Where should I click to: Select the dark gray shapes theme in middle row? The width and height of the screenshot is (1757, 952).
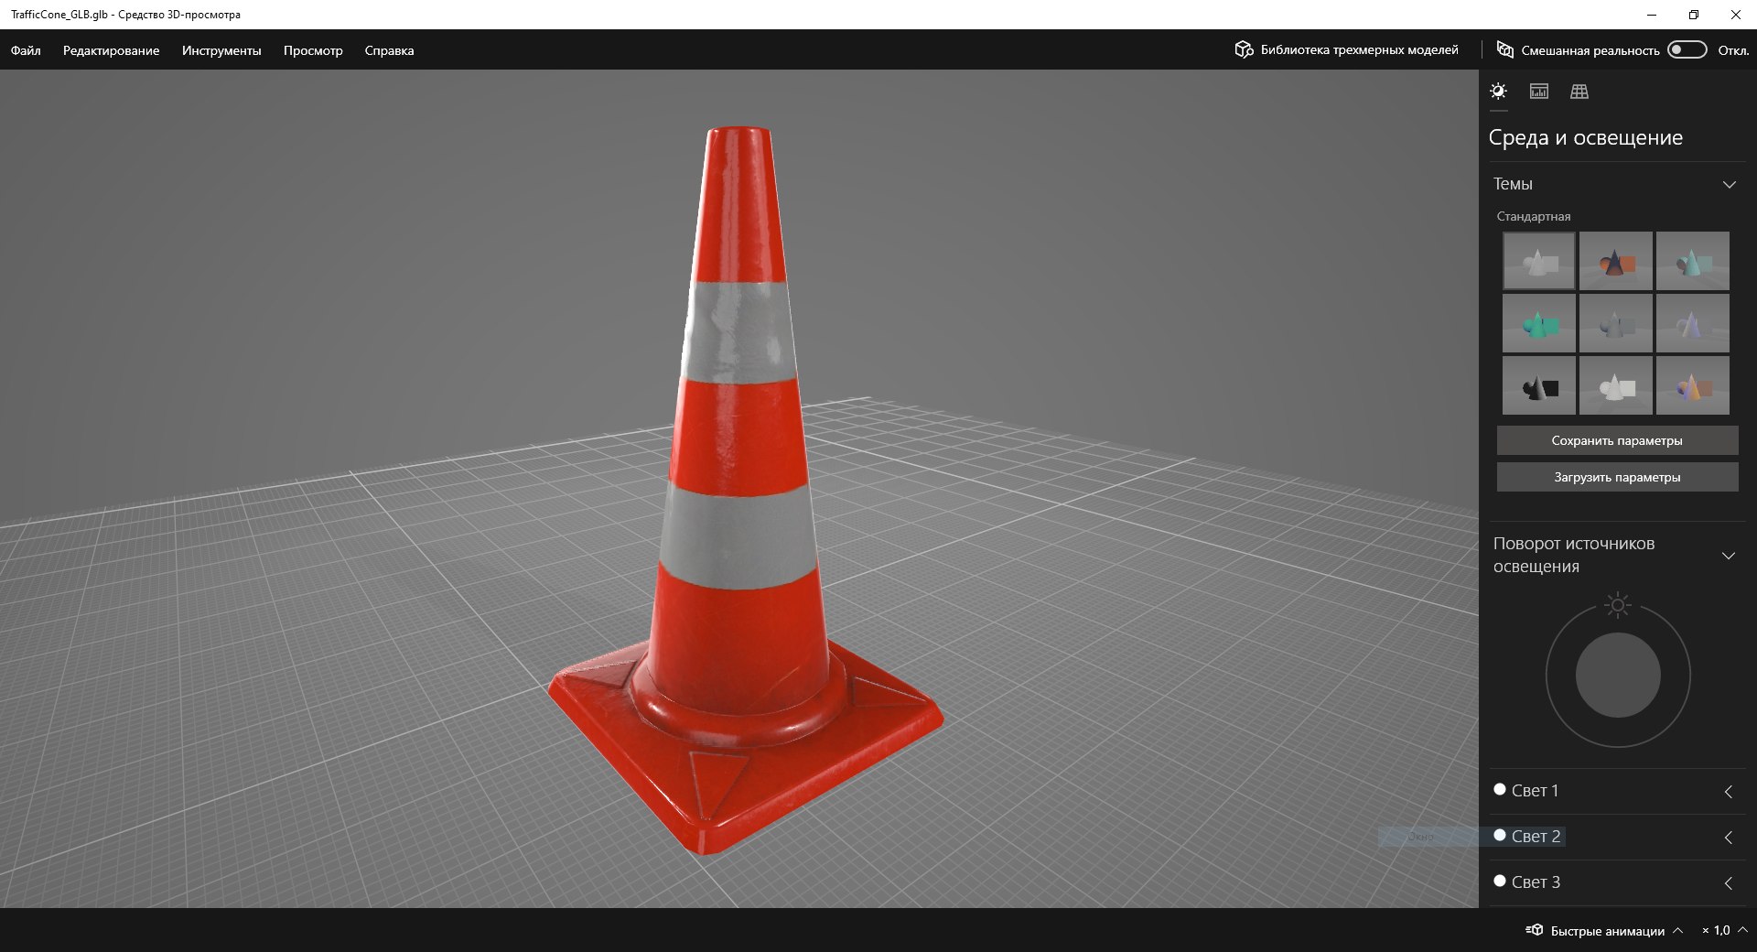pyautogui.click(x=1616, y=323)
